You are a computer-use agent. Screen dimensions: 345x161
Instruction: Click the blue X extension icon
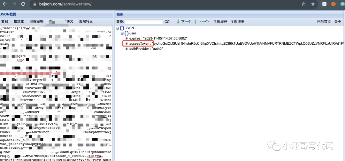point(325,4)
